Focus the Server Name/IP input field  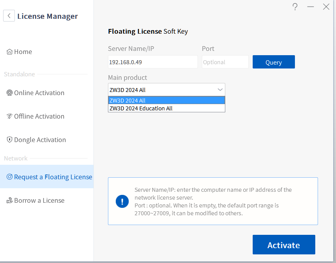(x=153, y=62)
